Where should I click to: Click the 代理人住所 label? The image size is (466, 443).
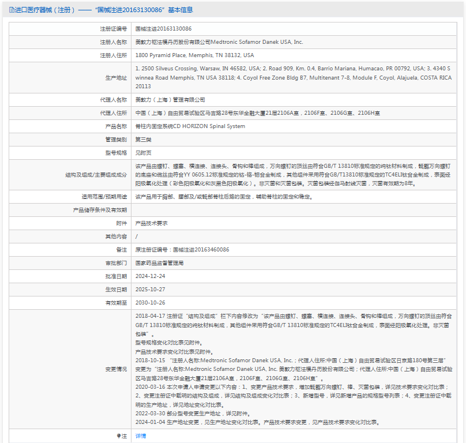pos(114,113)
